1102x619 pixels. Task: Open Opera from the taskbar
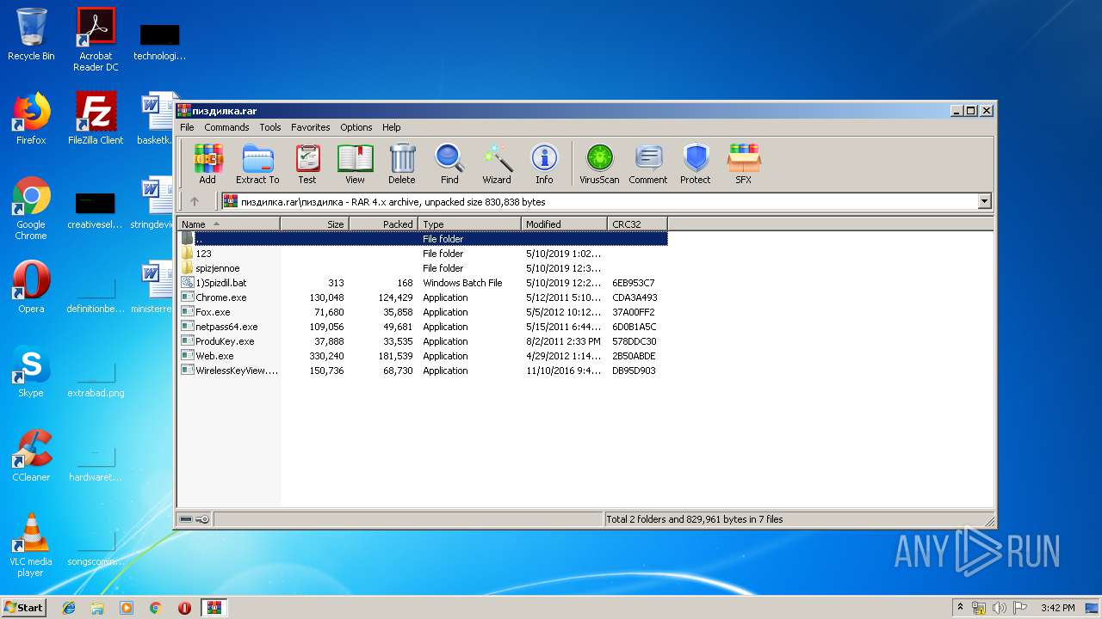[184, 608]
